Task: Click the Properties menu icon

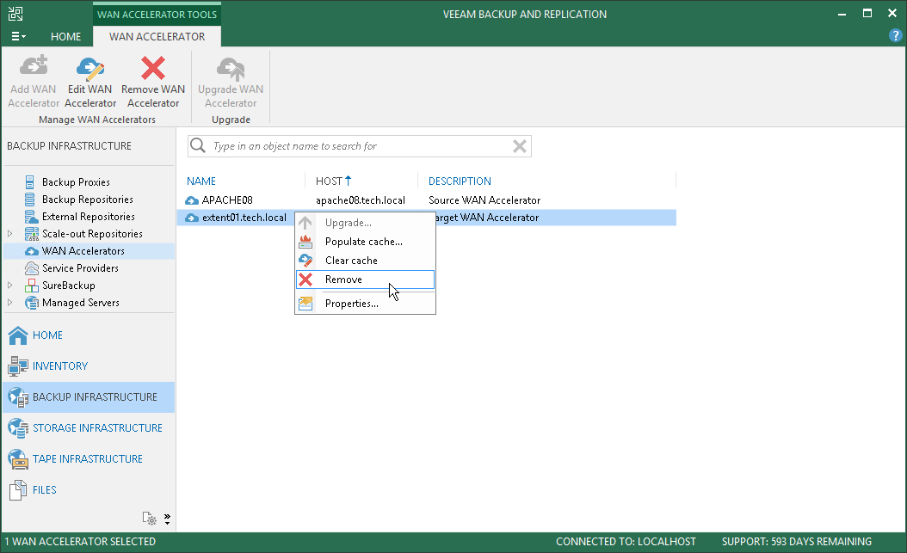Action: [x=305, y=304]
